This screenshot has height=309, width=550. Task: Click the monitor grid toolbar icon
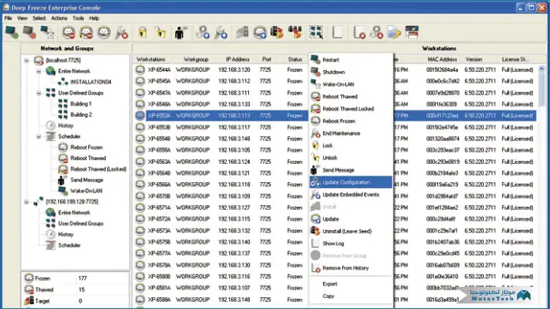(x=316, y=32)
